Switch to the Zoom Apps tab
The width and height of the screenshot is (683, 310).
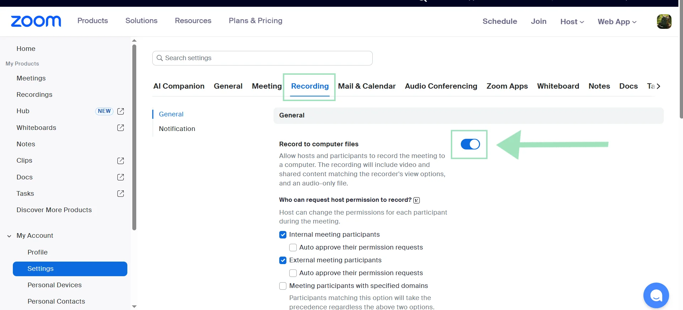507,86
